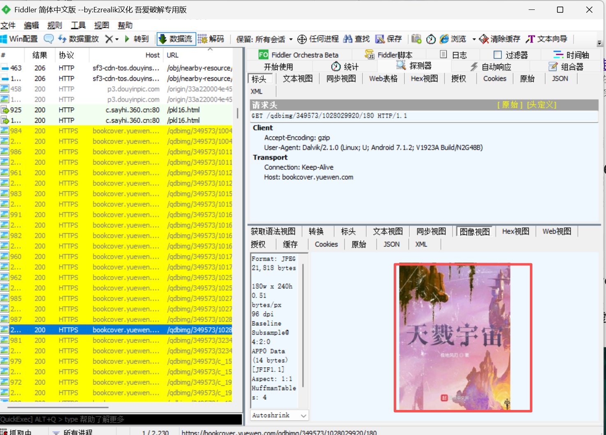Click the All Processes (所有进程) status filter
Image resolution: width=606 pixels, height=435 pixels.
pyautogui.click(x=72, y=432)
